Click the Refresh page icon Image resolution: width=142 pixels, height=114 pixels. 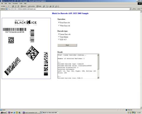(15, 6)
